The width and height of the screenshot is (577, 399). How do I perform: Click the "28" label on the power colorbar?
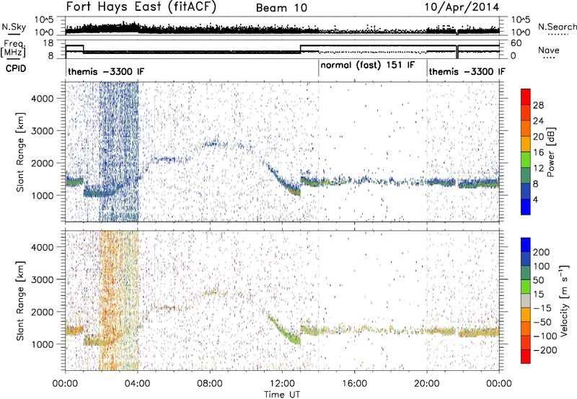pyautogui.click(x=538, y=105)
